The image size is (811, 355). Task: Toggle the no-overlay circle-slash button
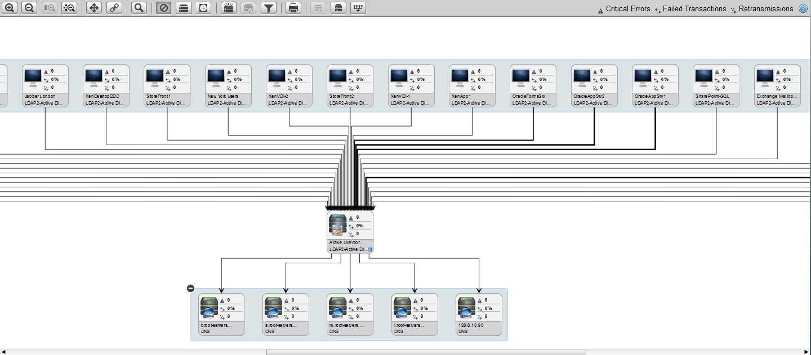(163, 8)
